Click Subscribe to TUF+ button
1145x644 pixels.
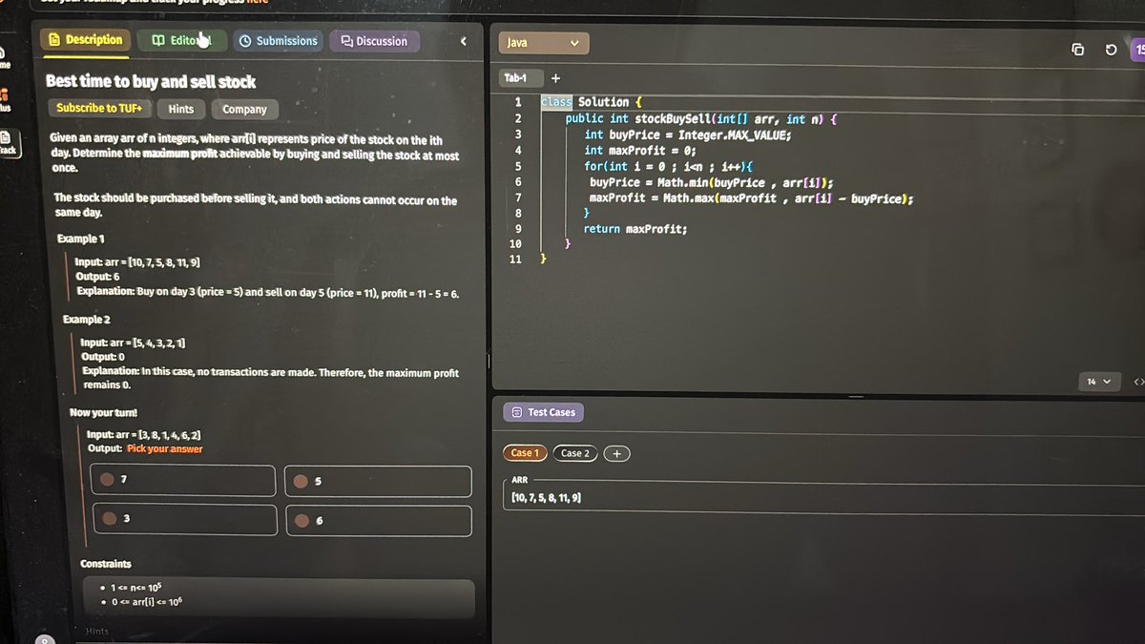point(98,109)
